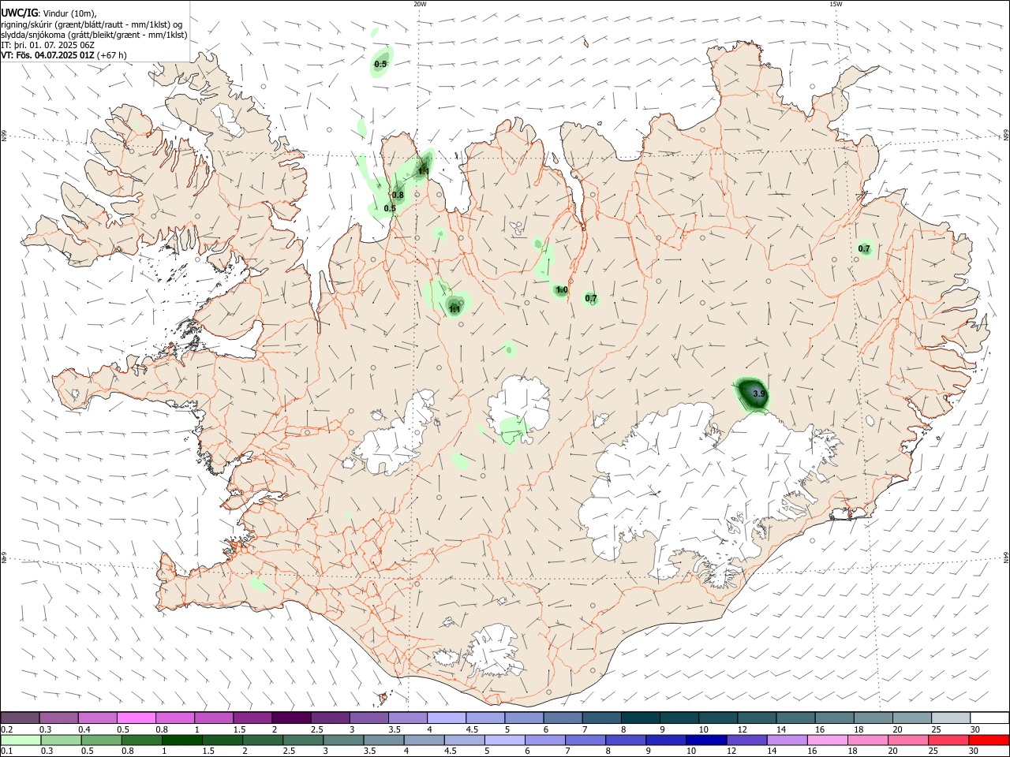This screenshot has height=757, width=1010.
Task: Click the deep blue rain swatch 10–12
Action: point(706,740)
